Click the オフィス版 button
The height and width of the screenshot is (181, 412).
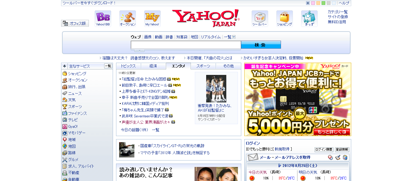click(x=75, y=23)
